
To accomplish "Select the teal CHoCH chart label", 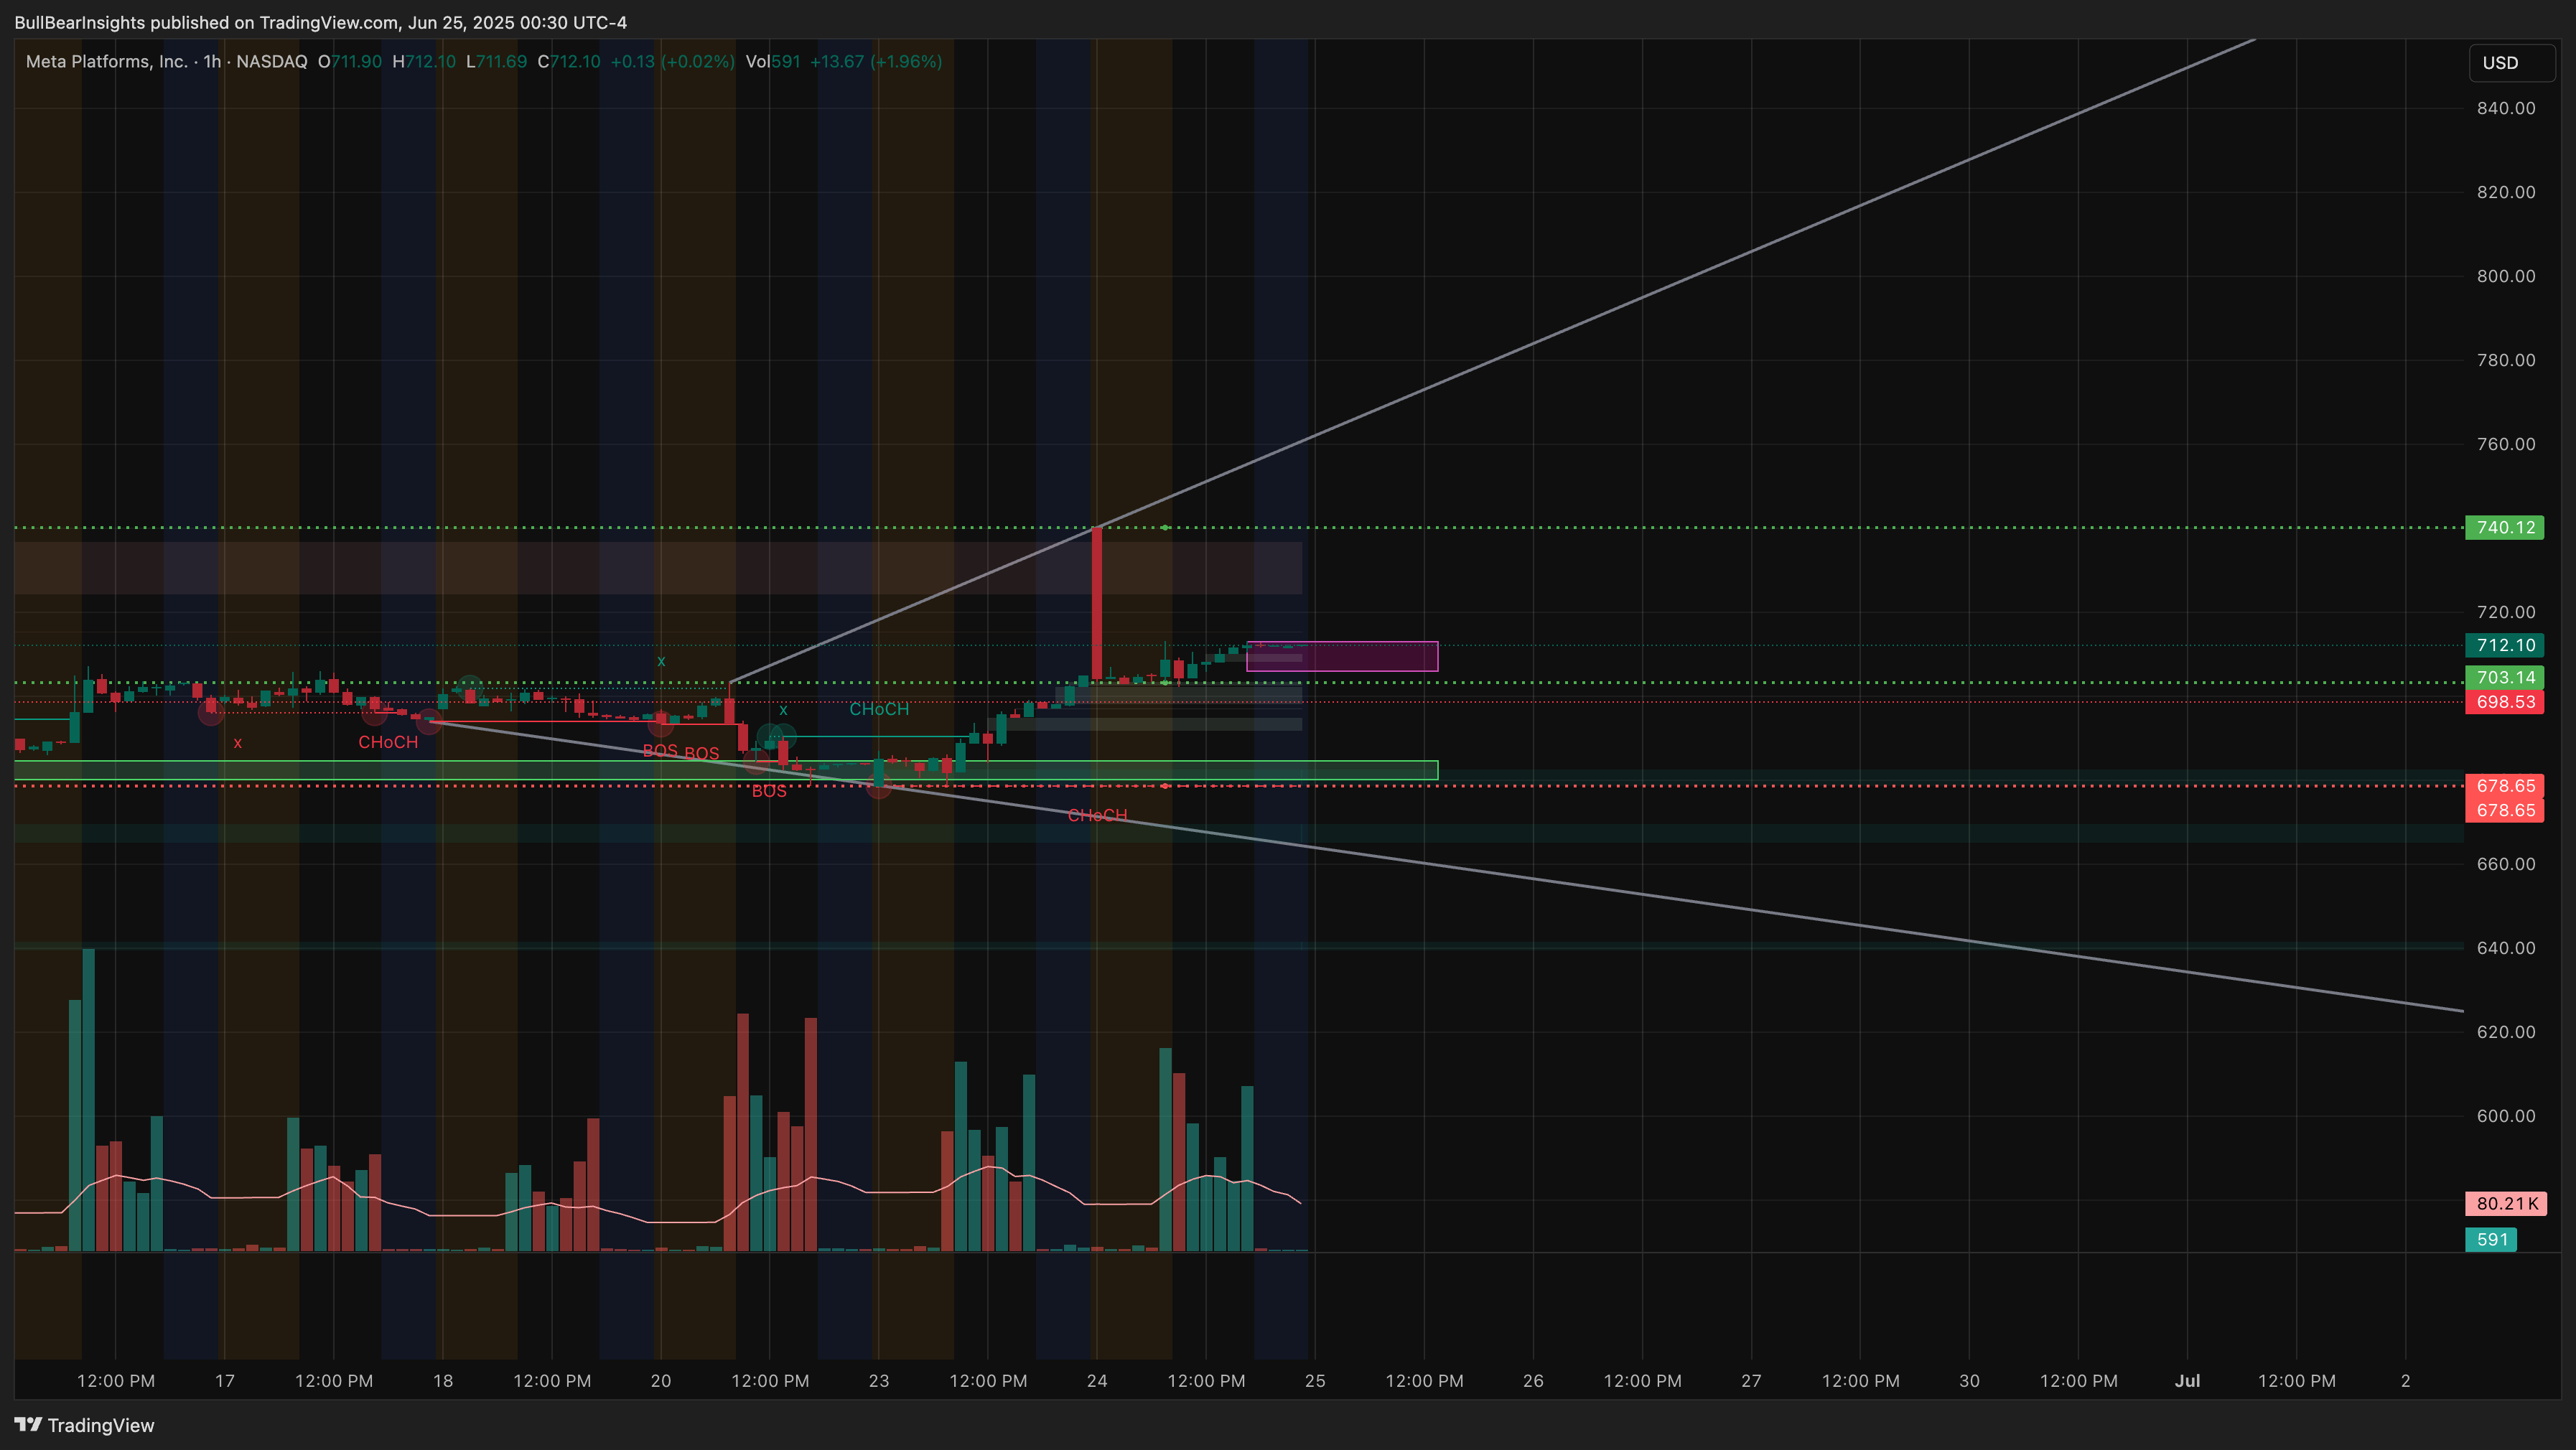I will [x=879, y=709].
